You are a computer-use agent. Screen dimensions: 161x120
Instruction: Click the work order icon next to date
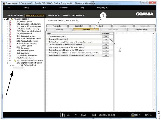(94, 115)
